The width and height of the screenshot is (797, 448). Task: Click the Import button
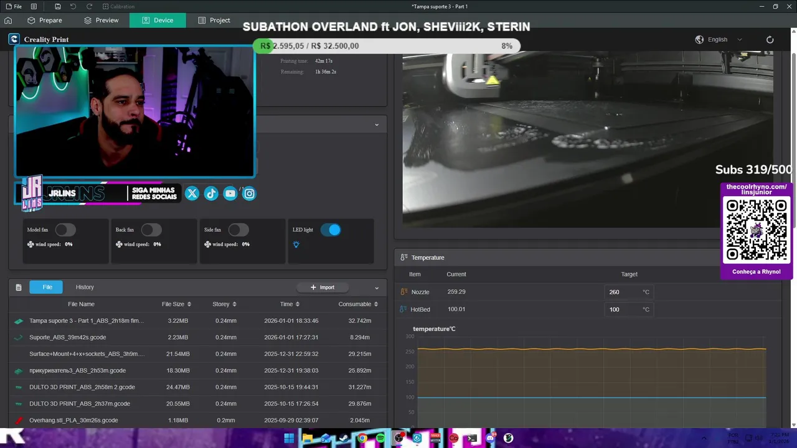(x=322, y=287)
